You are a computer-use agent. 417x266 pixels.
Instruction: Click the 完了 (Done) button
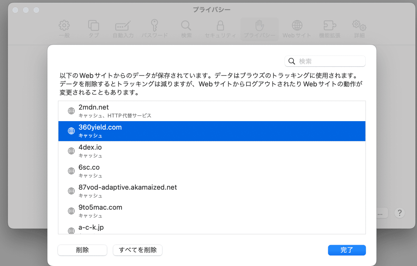tap(347, 250)
